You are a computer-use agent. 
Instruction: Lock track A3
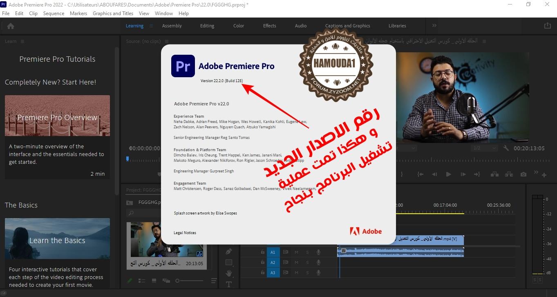coord(263,272)
